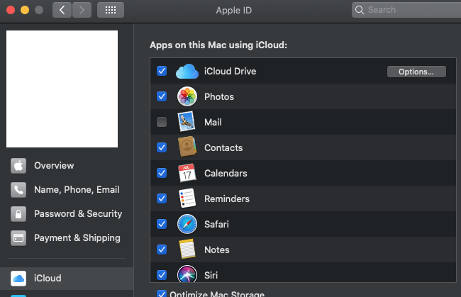Click the Contacts book icon

[187, 147]
